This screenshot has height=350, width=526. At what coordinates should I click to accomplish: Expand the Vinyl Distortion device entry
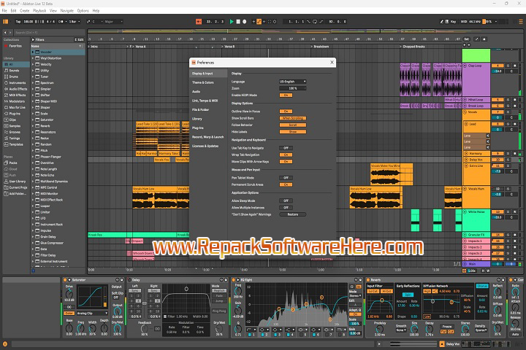point(33,58)
